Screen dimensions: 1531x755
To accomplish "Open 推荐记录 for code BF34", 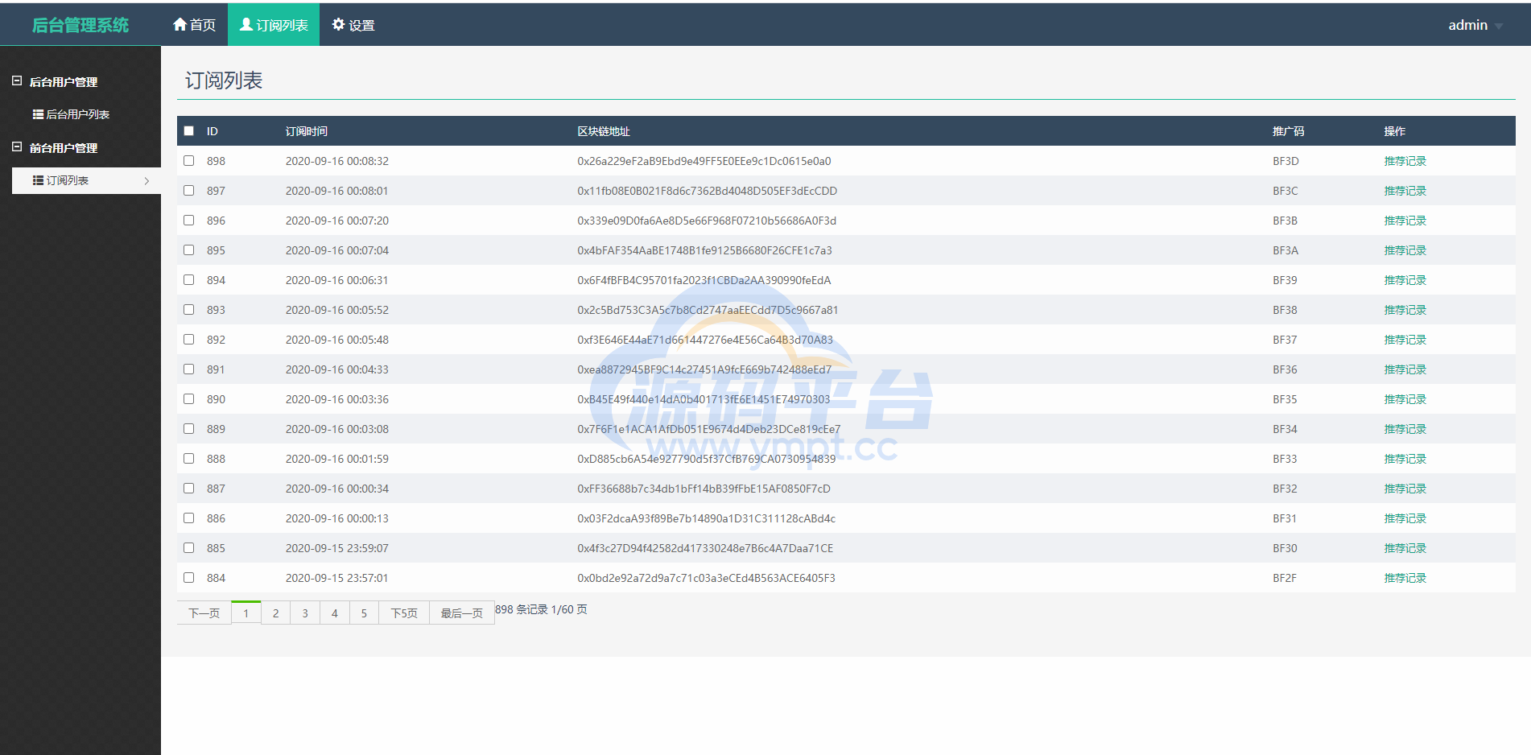I will tap(1405, 429).
